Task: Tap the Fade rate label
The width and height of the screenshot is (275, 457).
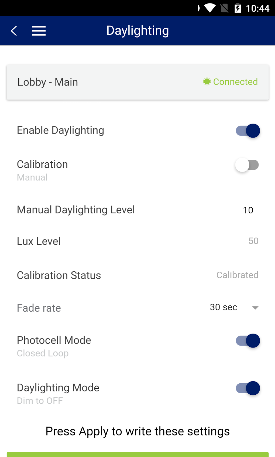Action: click(x=39, y=308)
